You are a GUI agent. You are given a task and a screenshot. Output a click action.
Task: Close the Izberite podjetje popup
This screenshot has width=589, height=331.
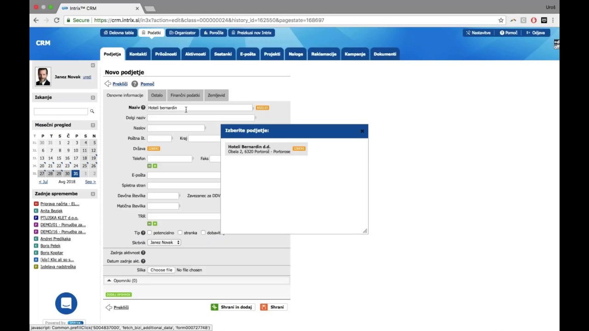click(362, 131)
